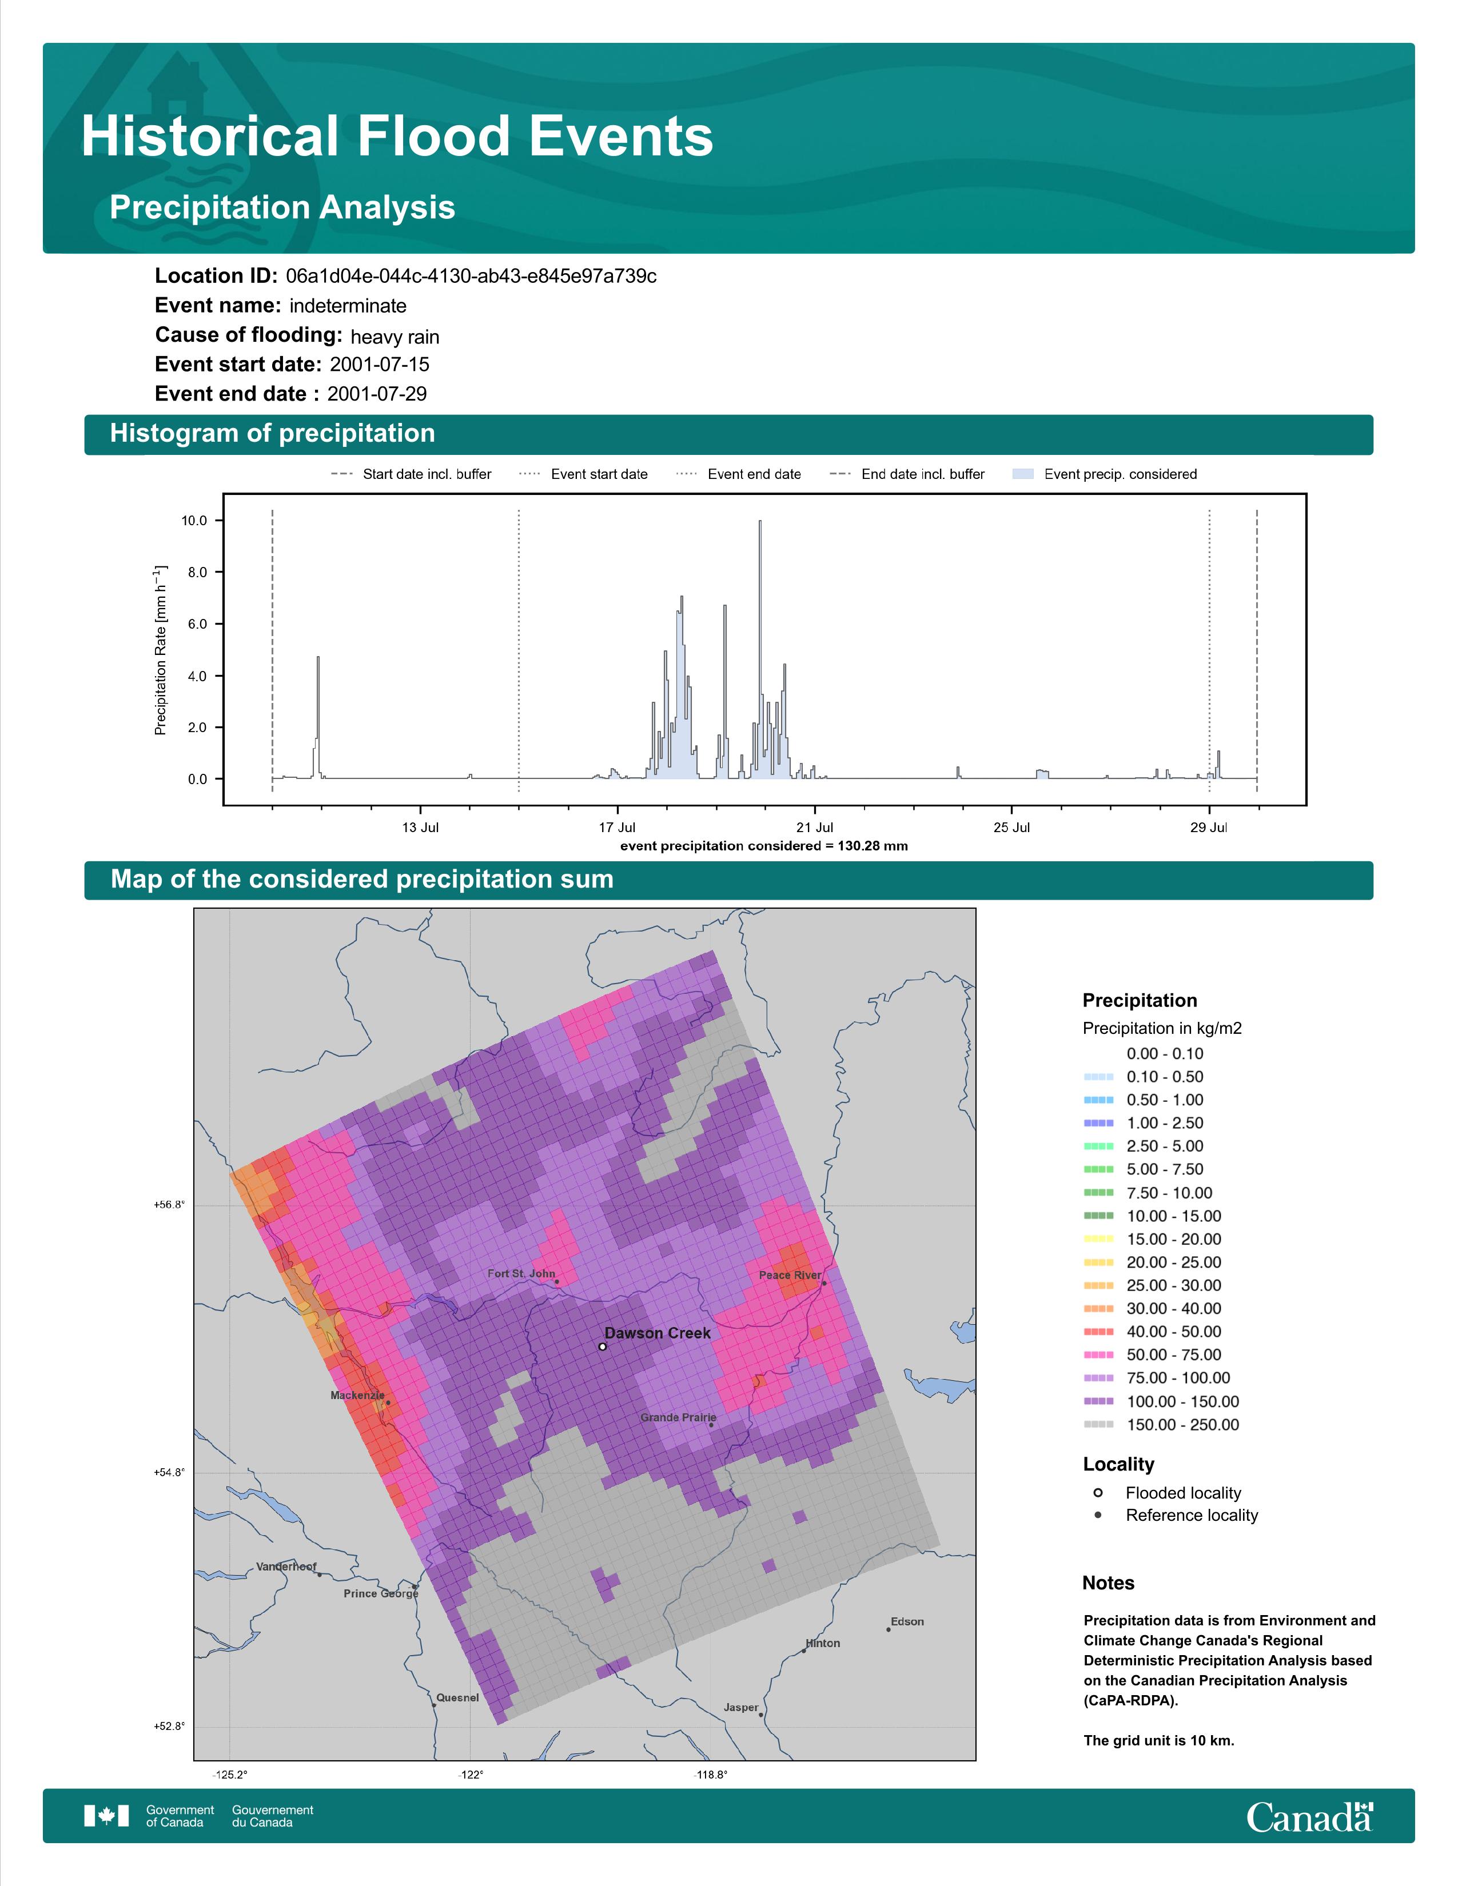Select the 50.00 - 75.00 pink swatch
The width and height of the screenshot is (1458, 1886).
(1099, 1355)
